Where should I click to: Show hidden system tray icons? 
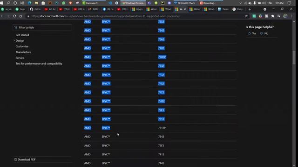[240, 3]
